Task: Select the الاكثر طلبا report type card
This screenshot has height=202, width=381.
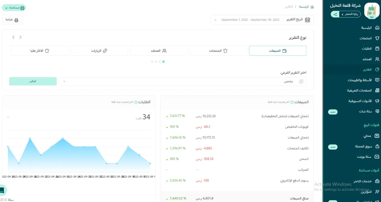Action: click(x=40, y=51)
